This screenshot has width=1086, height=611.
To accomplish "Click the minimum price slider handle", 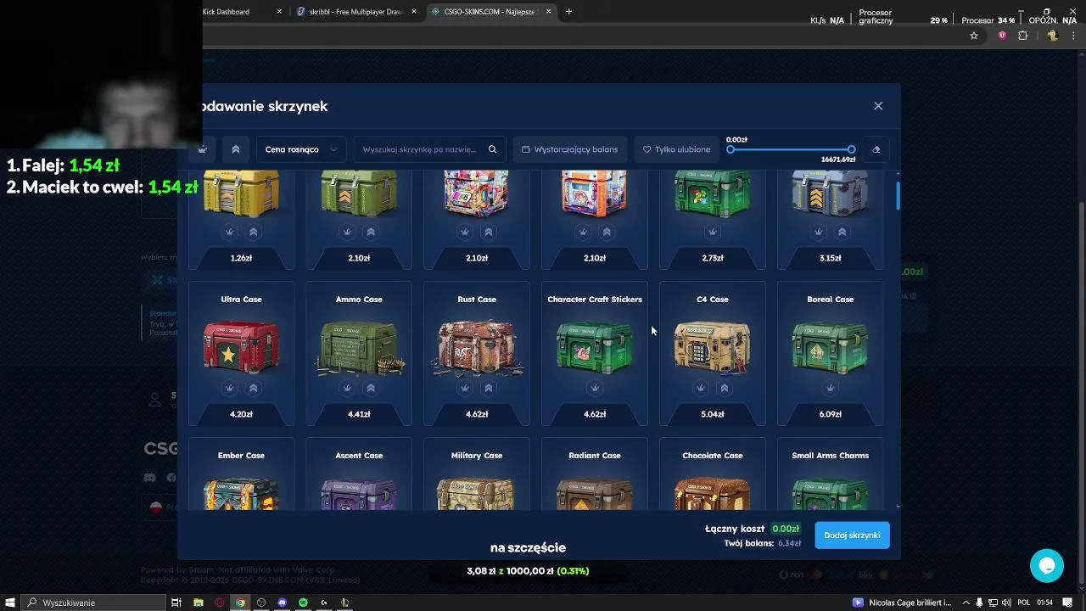I will pyautogui.click(x=731, y=149).
